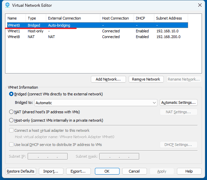This screenshot has height=180, width=207.
Task: Click the Add Network button
Action: [x=108, y=79]
